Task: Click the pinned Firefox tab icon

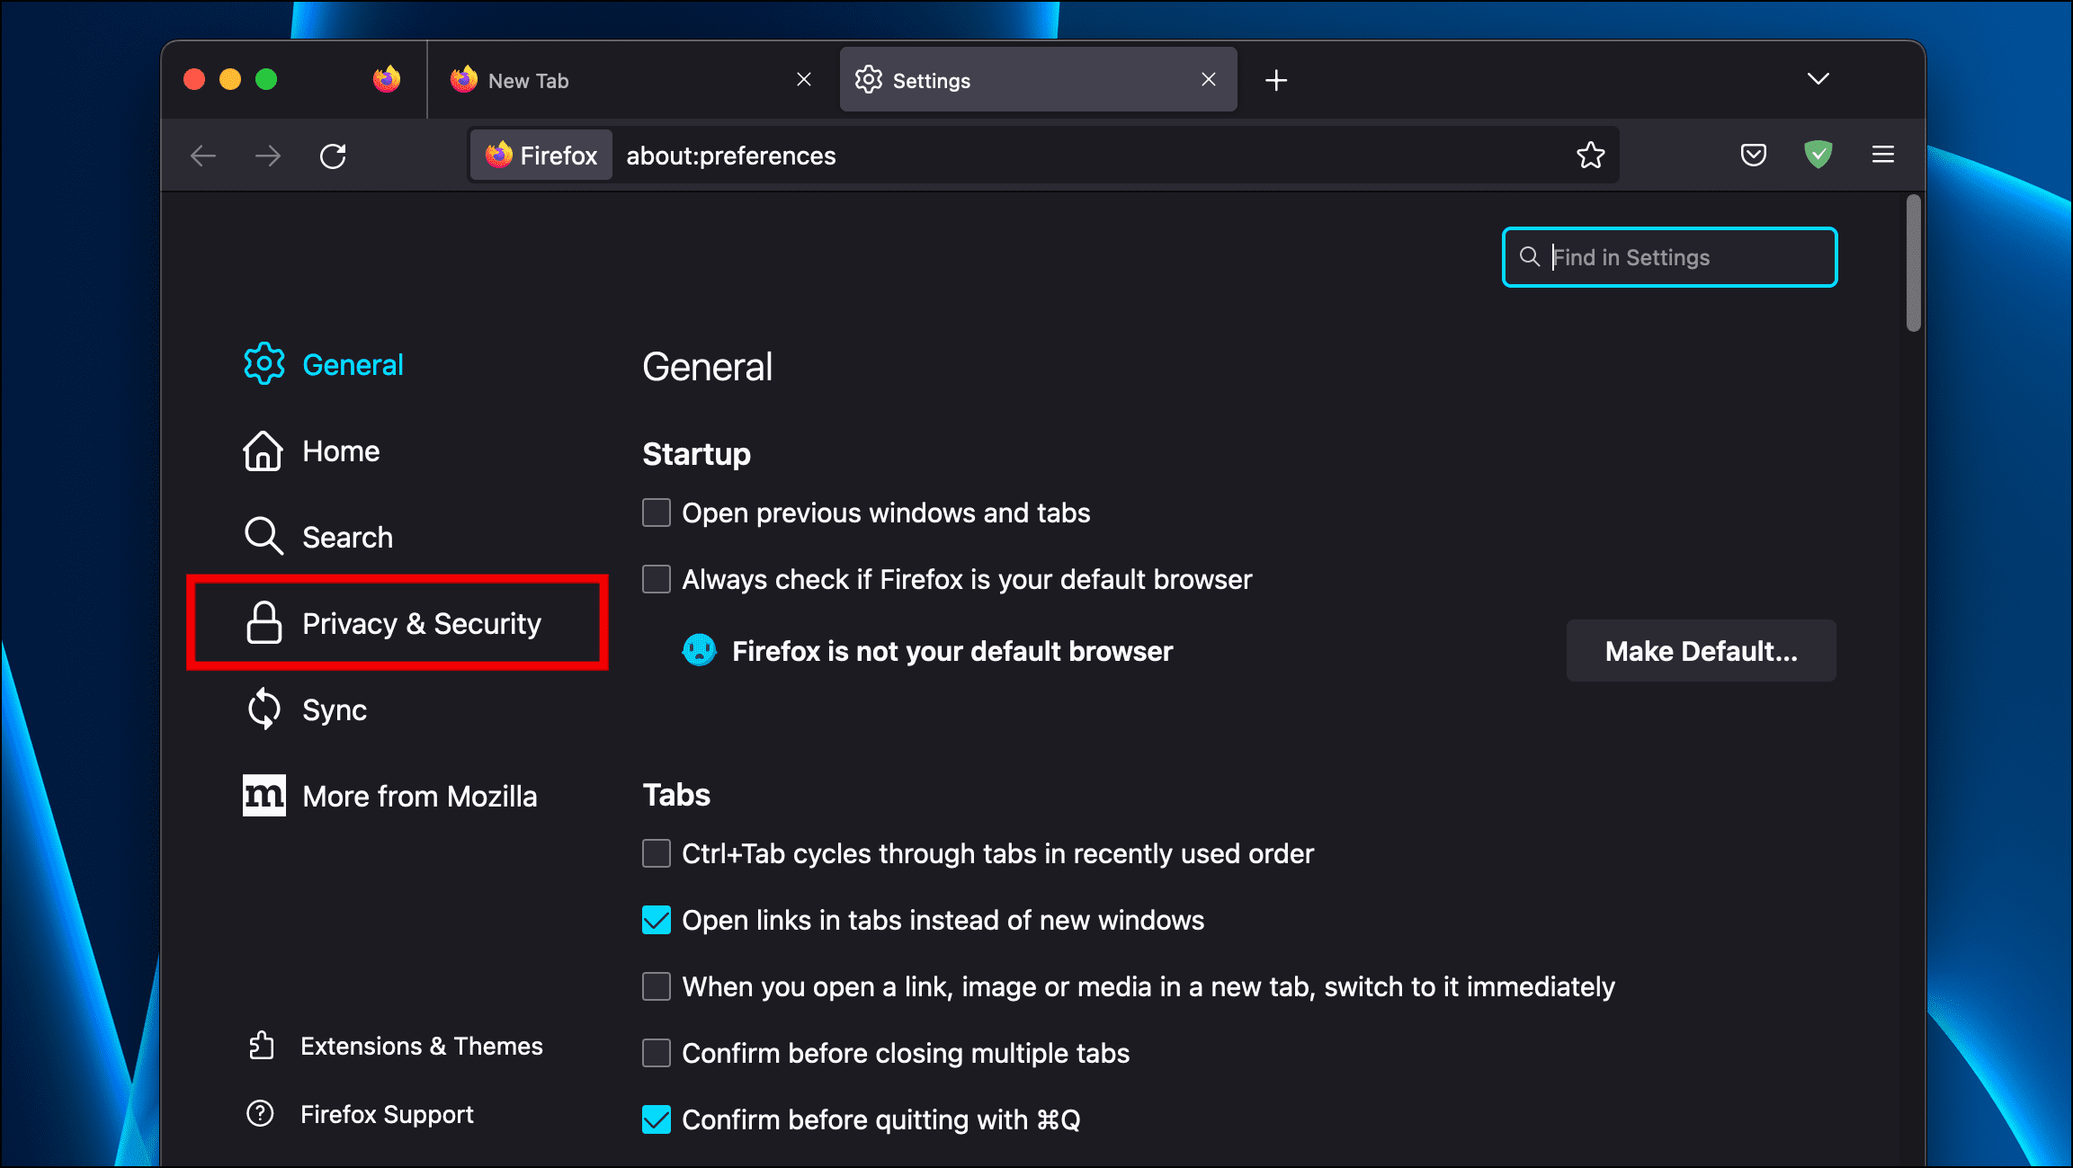Action: [387, 79]
